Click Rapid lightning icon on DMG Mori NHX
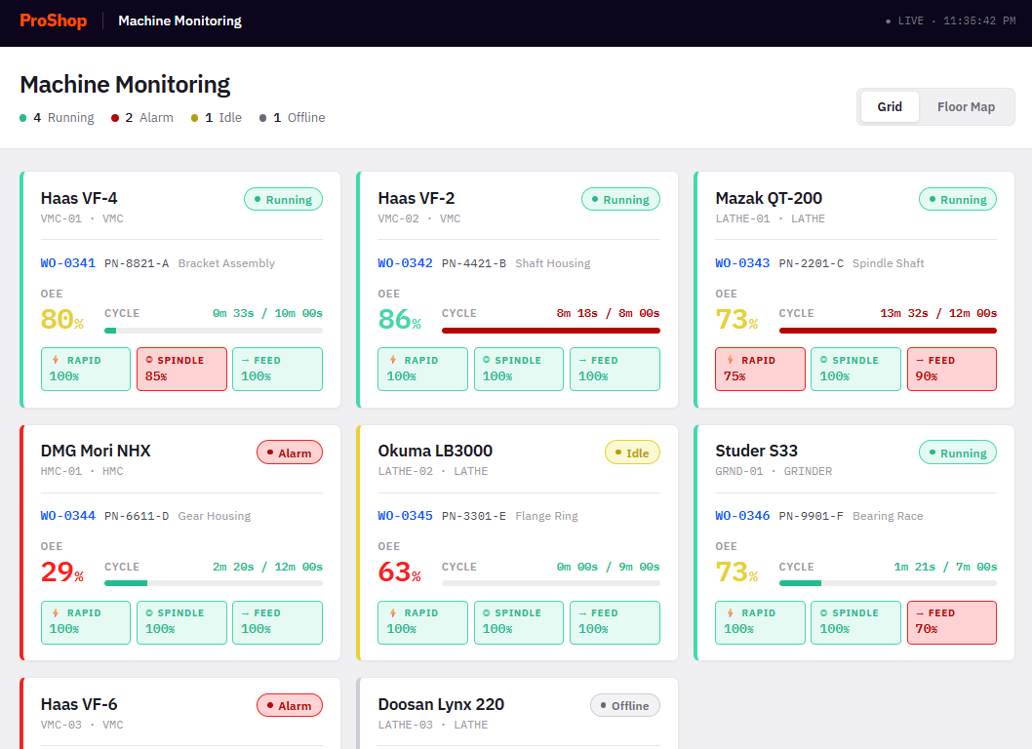Viewport: 1032px width, 749px height. coord(56,612)
